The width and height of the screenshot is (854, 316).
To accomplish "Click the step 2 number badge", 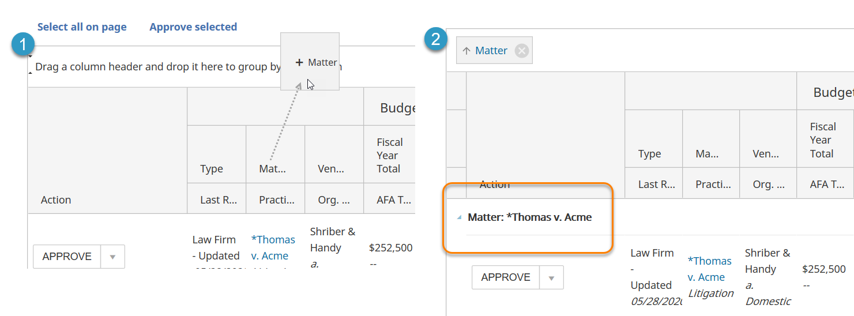I will click(x=436, y=39).
